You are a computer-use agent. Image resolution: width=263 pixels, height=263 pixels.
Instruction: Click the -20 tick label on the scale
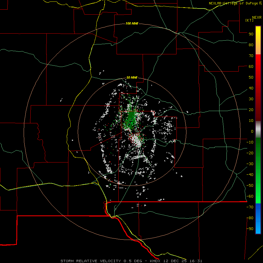250,153
